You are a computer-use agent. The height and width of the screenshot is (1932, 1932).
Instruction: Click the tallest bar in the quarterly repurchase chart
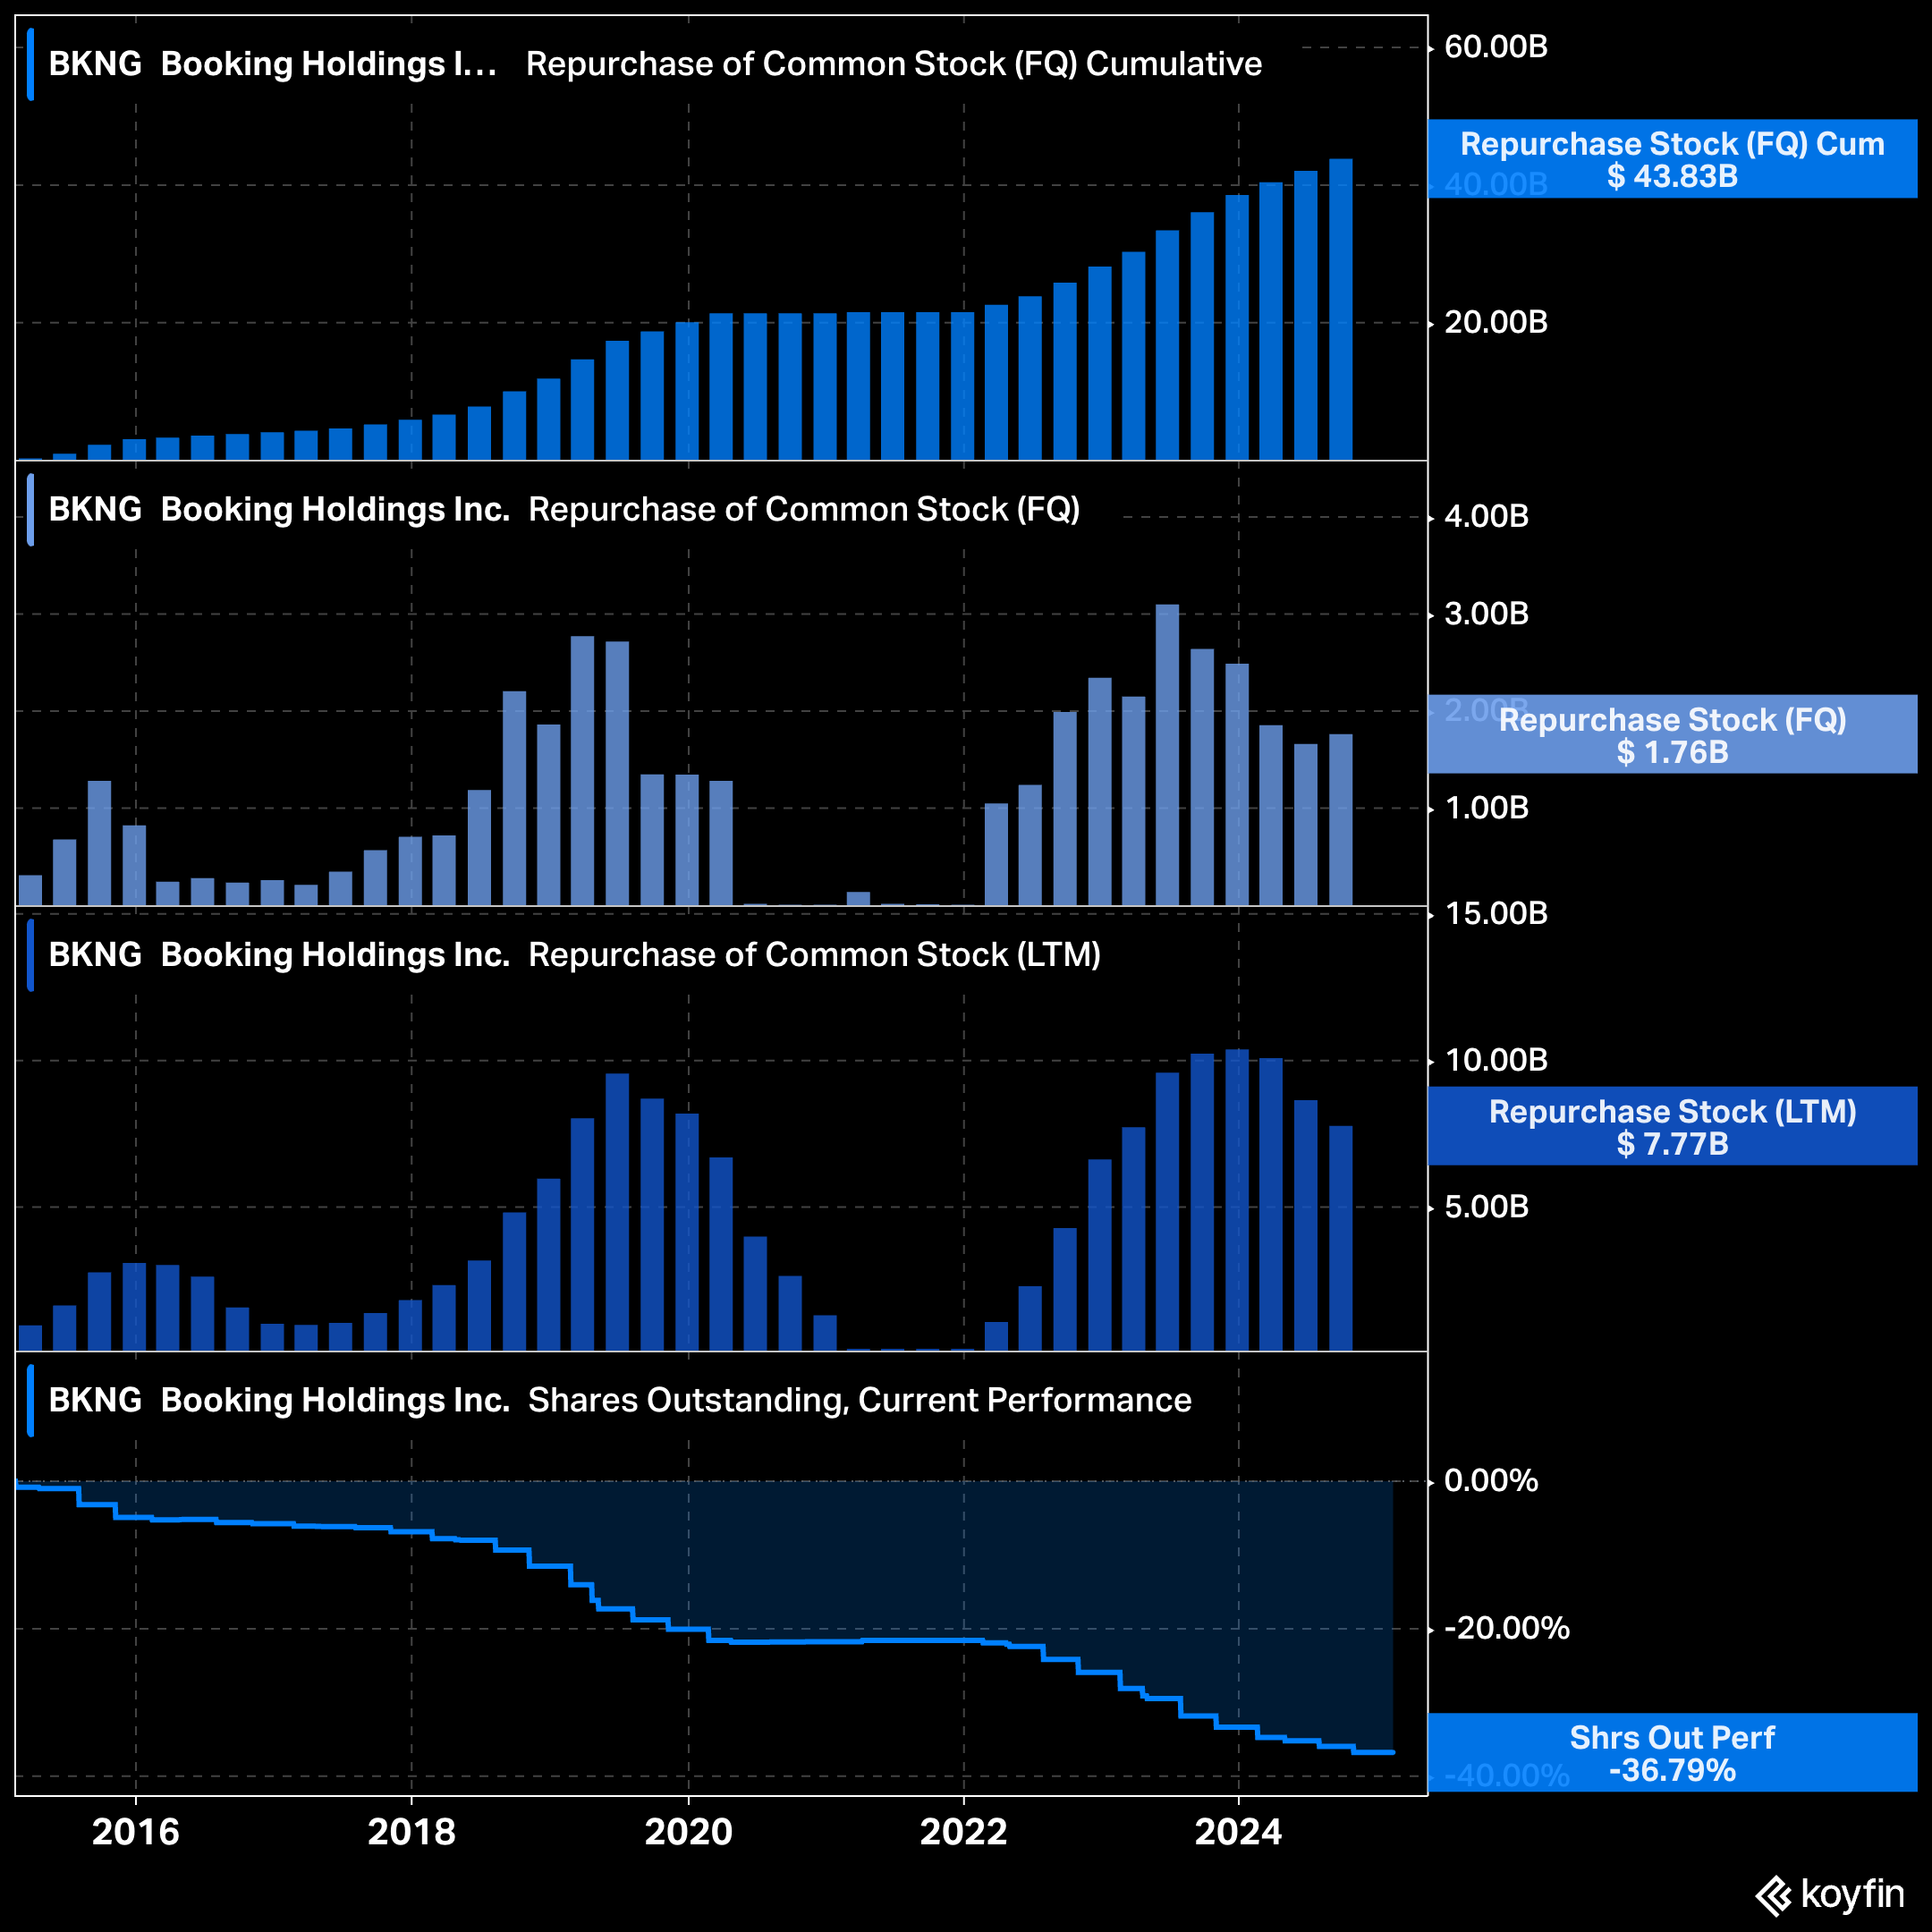(1167, 755)
